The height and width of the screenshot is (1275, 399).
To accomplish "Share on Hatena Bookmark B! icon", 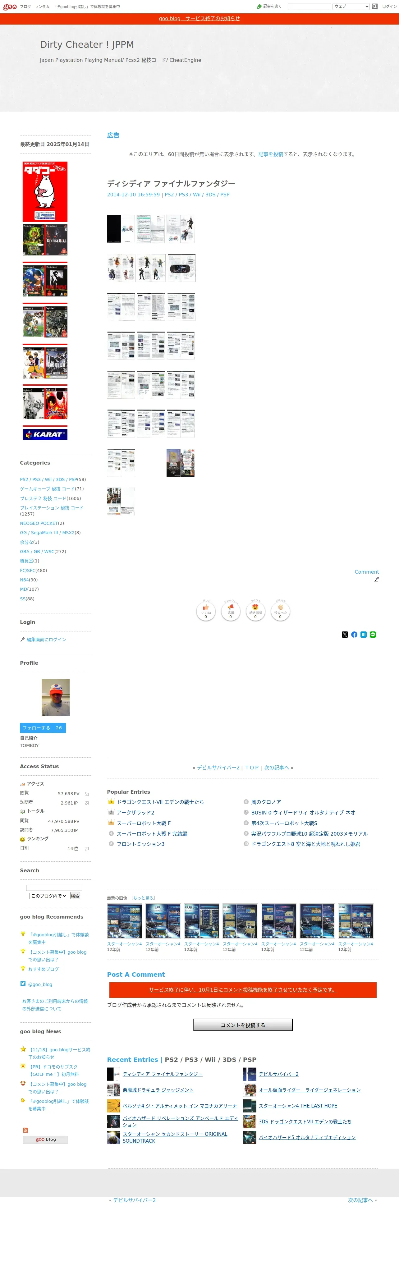I will pos(363,635).
